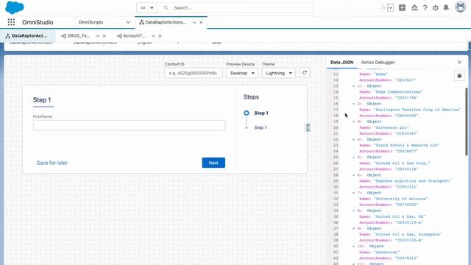Open the Global Actions plus icon

(x=403, y=8)
